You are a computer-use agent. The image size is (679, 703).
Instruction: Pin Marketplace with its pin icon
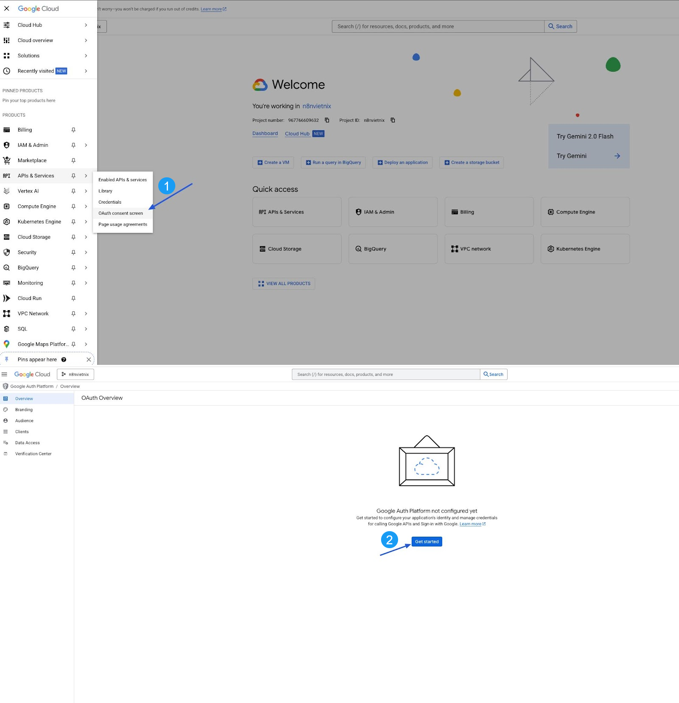tap(73, 160)
